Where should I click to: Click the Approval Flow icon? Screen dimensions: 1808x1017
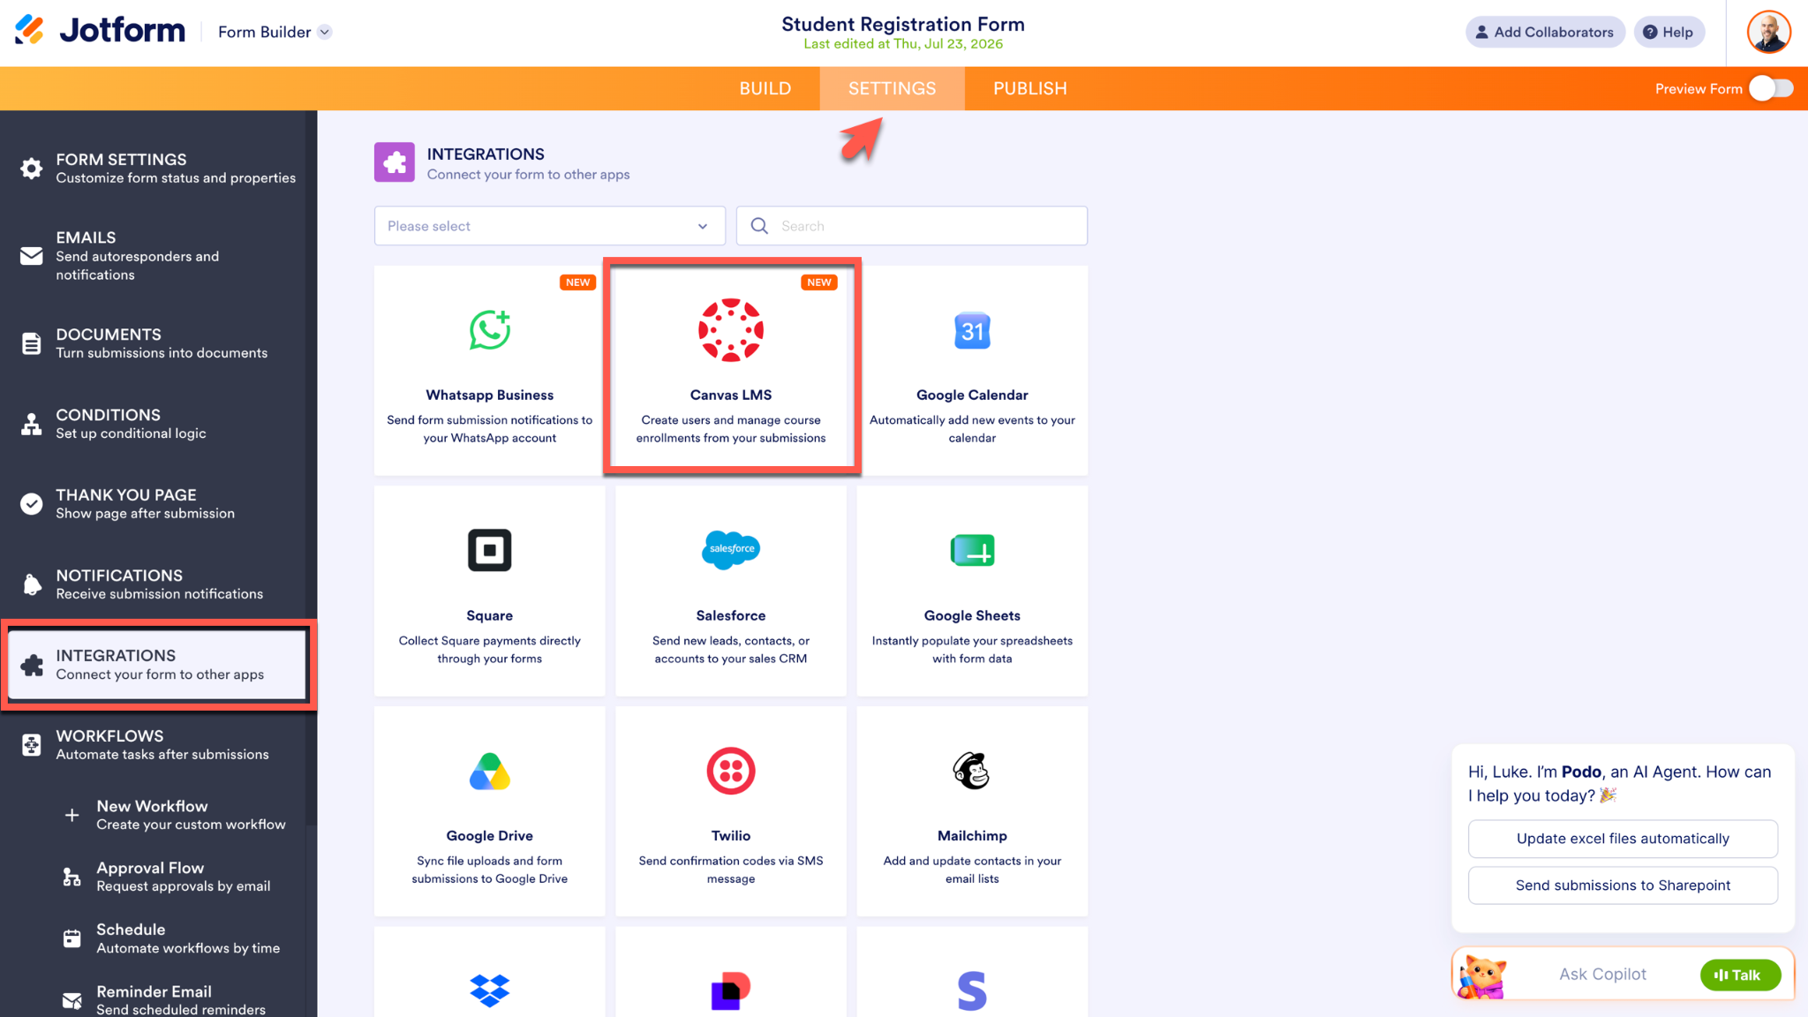tap(72, 877)
